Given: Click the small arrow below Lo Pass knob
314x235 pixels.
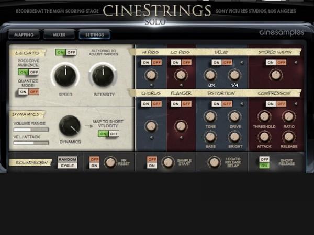Looking at the screenshot, I should tap(181, 85).
